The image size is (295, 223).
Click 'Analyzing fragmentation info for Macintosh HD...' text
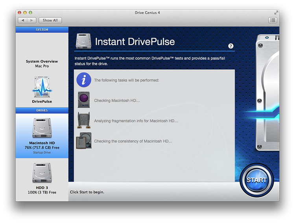136,121
